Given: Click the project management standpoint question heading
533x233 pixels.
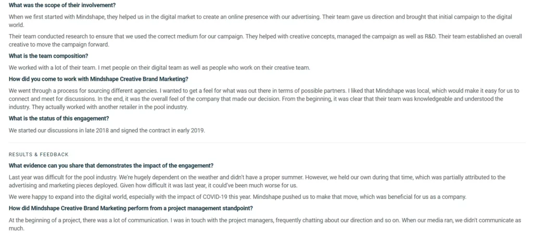Looking at the screenshot, I should click(131, 208).
